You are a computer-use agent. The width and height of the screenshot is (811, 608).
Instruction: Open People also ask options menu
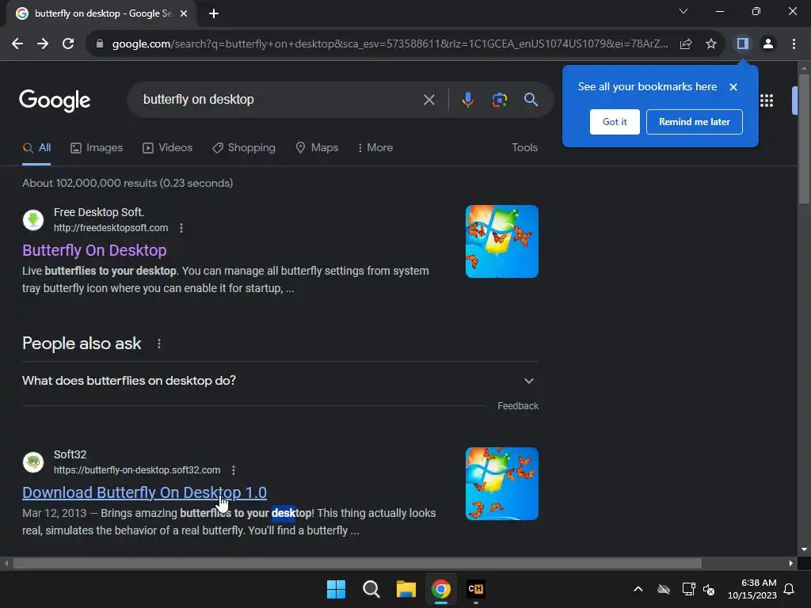(158, 344)
